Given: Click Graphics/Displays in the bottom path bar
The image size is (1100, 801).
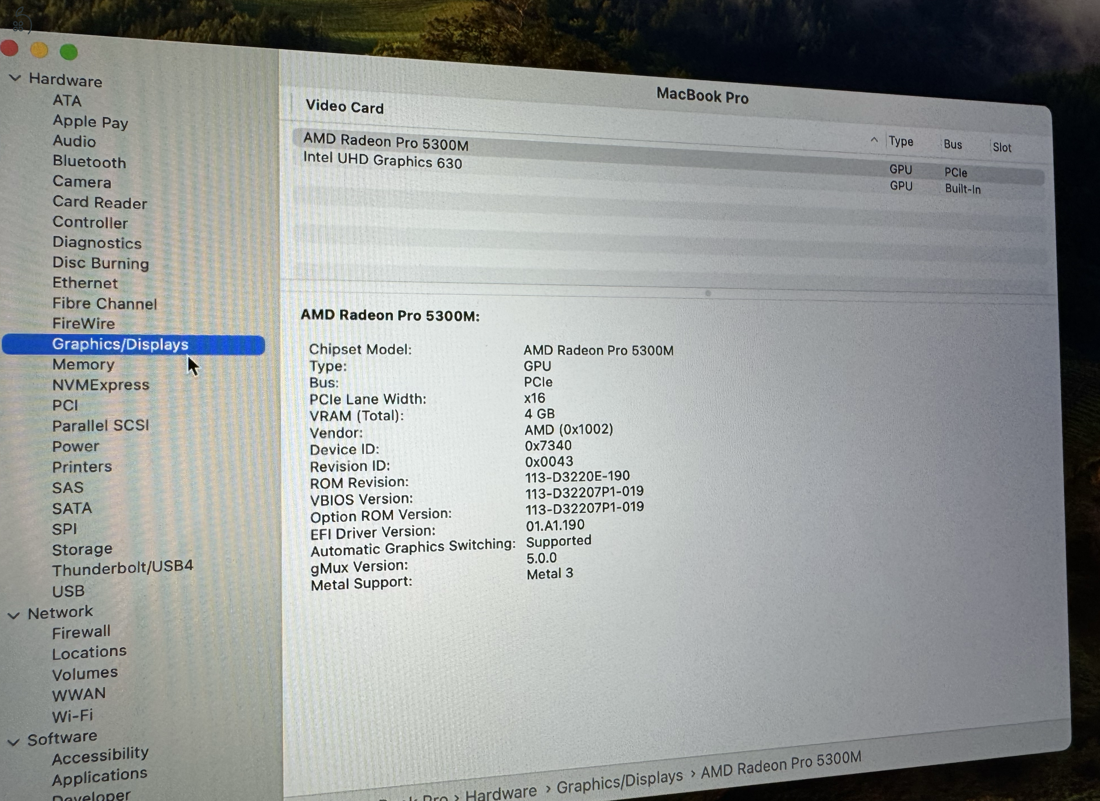Looking at the screenshot, I should [619, 781].
